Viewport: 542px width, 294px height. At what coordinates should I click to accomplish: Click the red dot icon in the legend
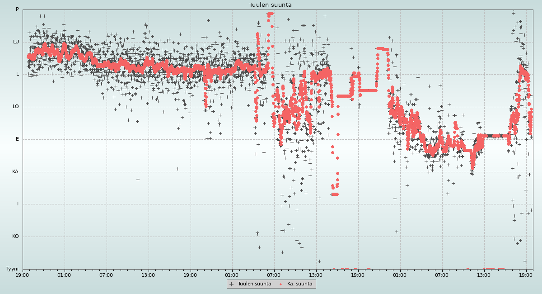pos(280,284)
